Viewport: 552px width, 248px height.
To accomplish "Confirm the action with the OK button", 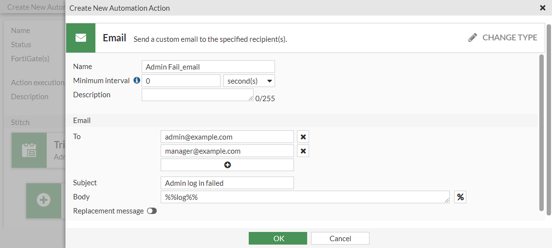I will pos(278,238).
